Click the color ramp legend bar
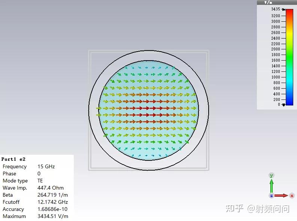 289,57
